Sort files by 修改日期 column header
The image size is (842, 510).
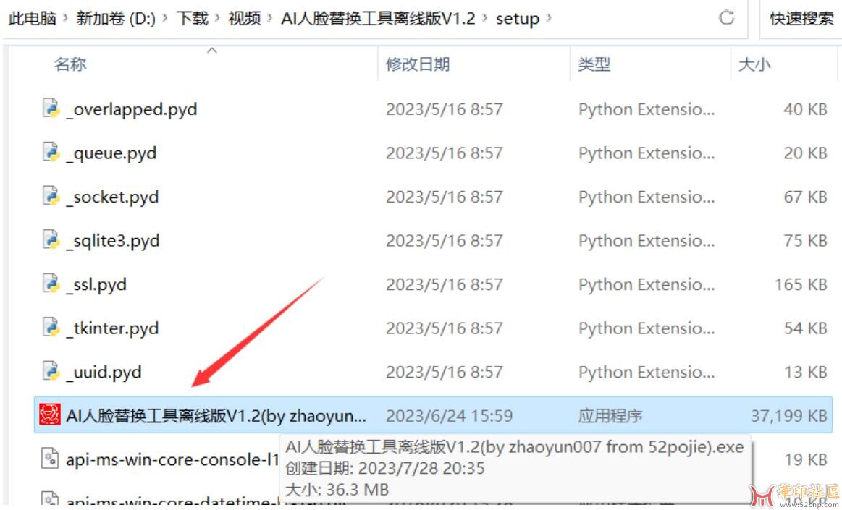pos(418,64)
